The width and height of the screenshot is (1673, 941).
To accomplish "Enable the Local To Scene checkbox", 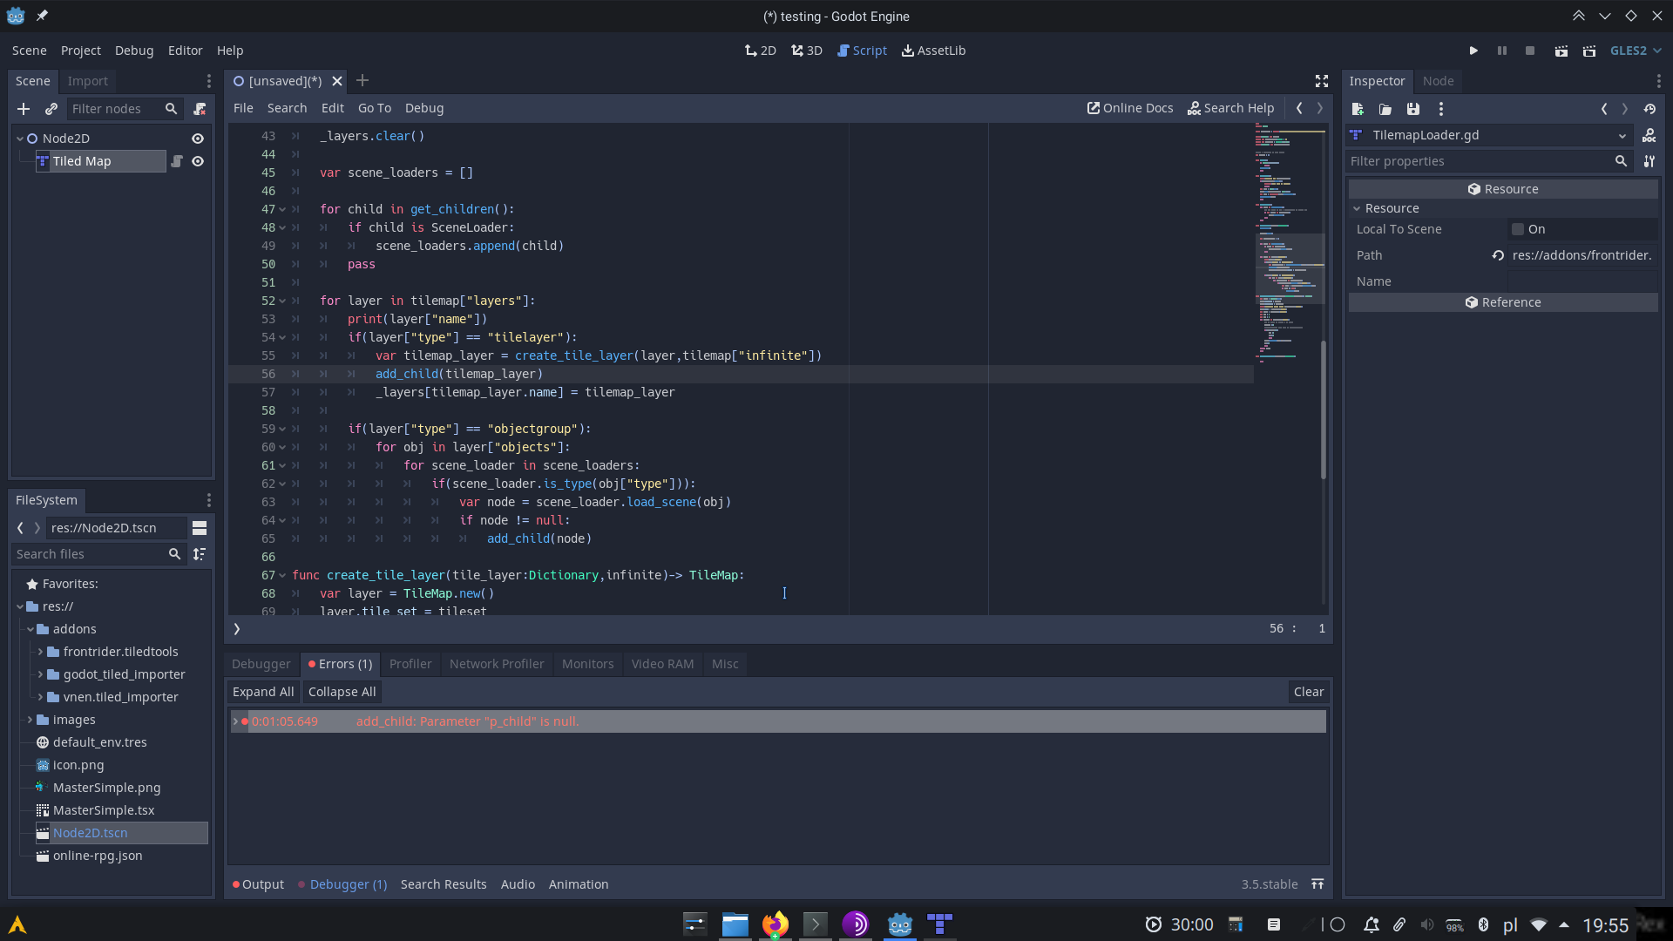I will click(1520, 228).
